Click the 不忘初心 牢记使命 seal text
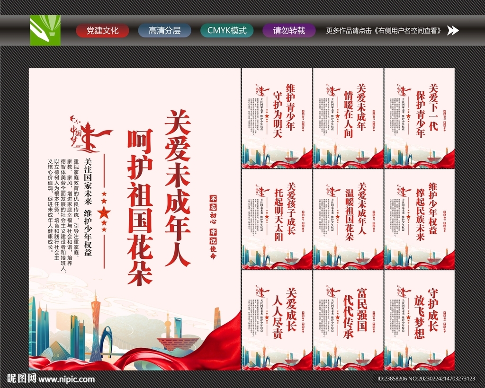Image resolution: width=485 pixels, height=388 pixels. coord(213,227)
